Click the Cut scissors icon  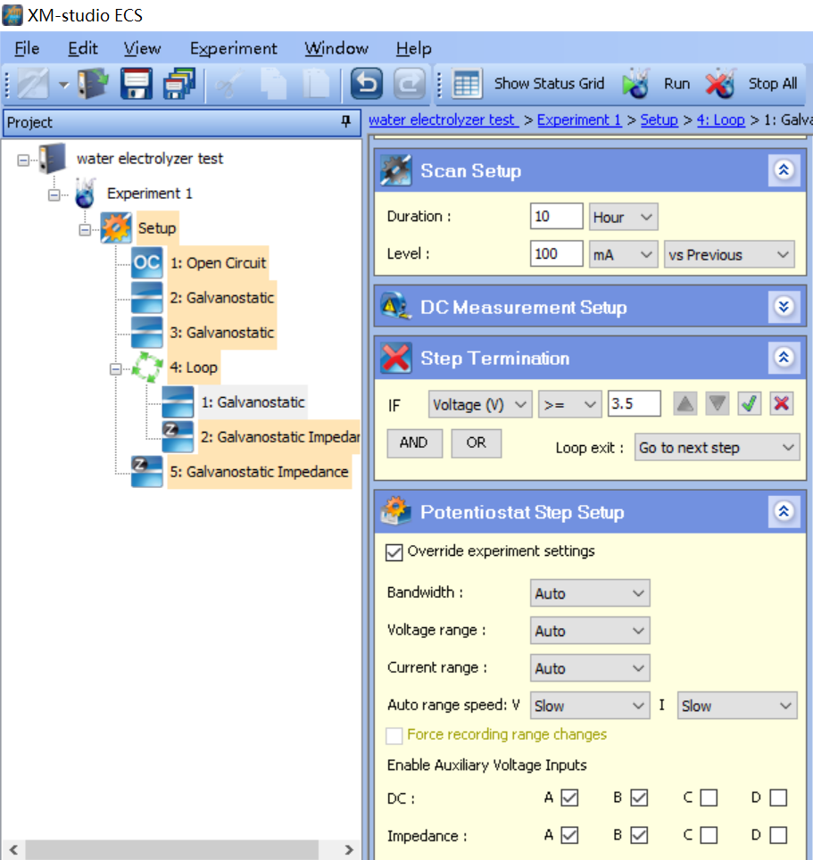[x=228, y=84]
